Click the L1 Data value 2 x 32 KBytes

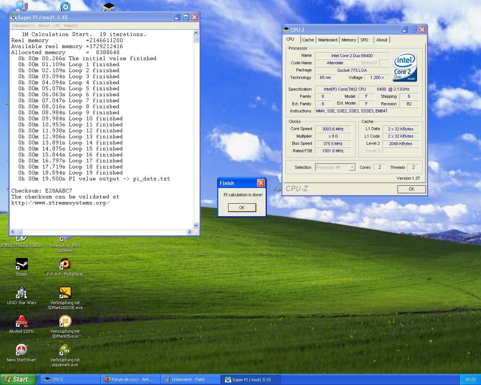[x=401, y=129]
